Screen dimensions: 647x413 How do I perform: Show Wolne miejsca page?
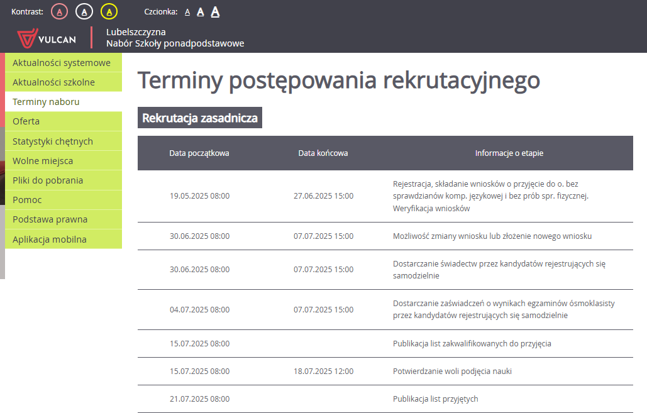[43, 161]
